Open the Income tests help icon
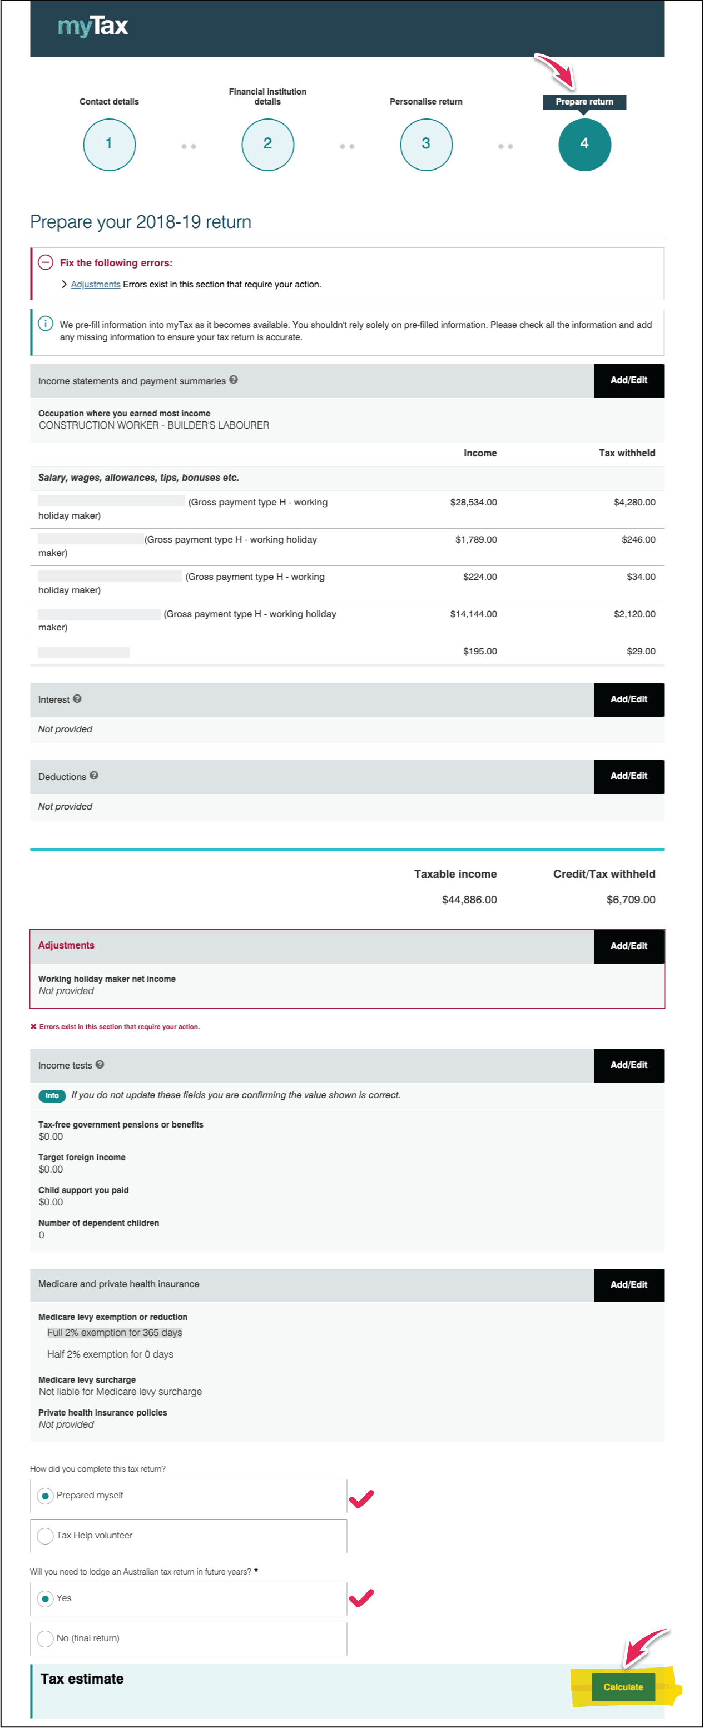Image resolution: width=704 pixels, height=1728 pixels. [100, 1065]
